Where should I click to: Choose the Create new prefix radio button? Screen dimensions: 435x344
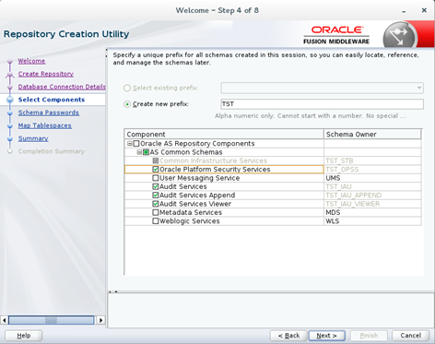[127, 104]
